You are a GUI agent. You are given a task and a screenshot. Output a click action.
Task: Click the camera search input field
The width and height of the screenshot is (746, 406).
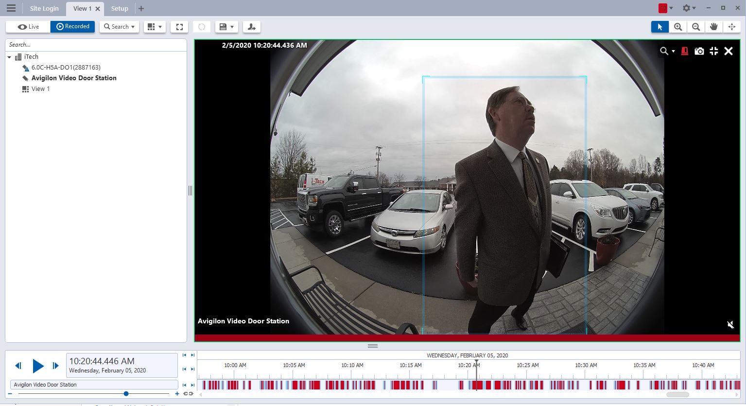point(96,45)
